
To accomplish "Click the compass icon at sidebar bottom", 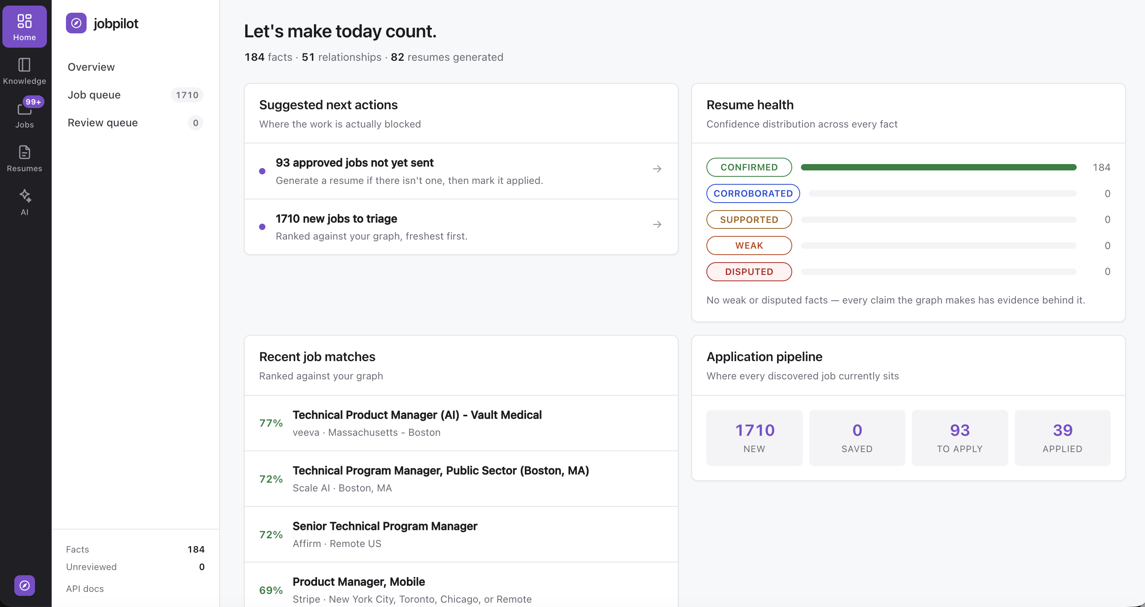I will tap(25, 586).
